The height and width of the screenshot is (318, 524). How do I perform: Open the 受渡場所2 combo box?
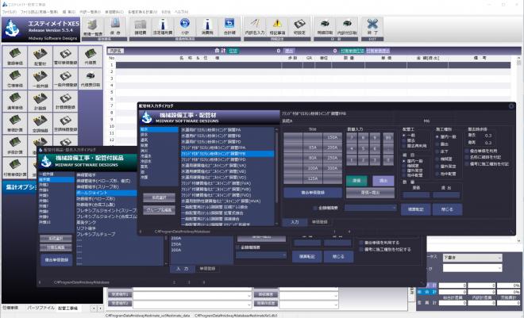(192, 304)
